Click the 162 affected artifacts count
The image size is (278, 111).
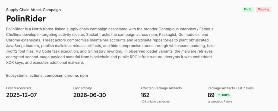[145, 95]
